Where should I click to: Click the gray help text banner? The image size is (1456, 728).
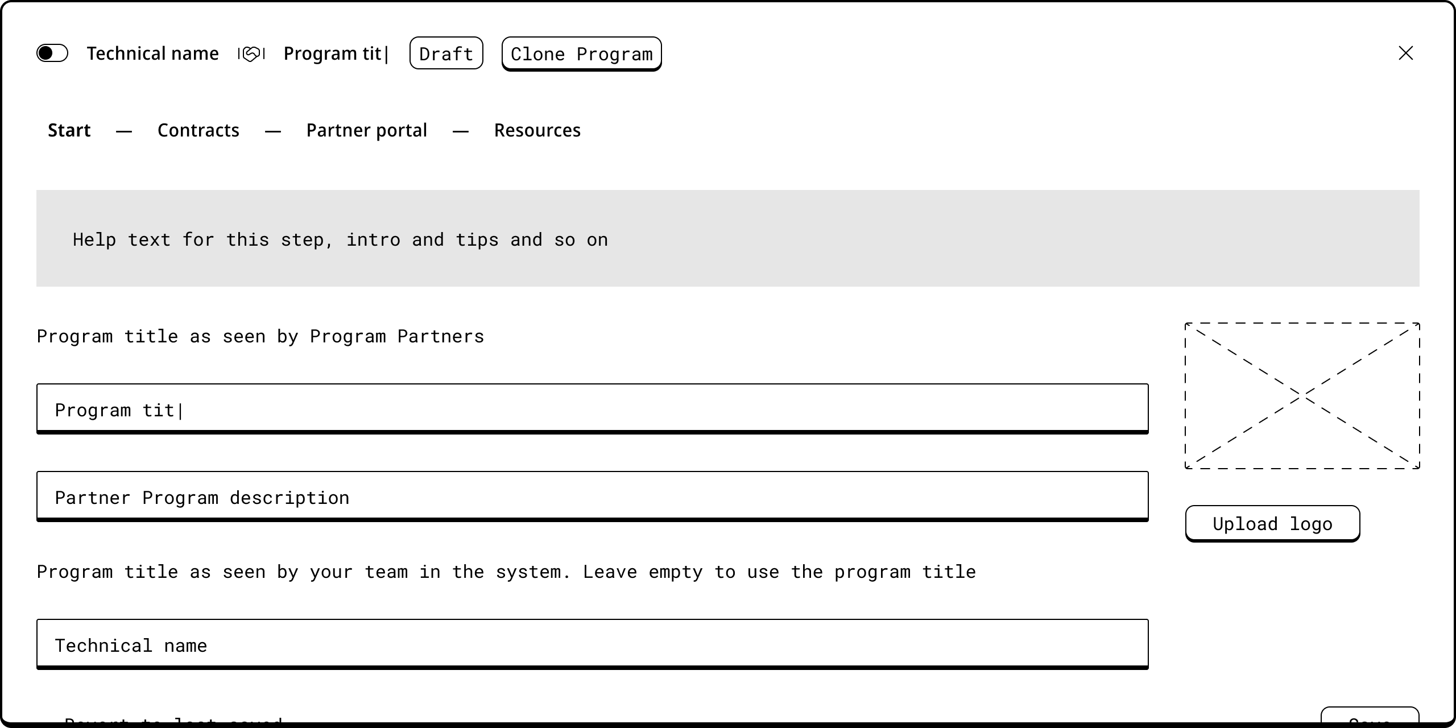(727, 238)
